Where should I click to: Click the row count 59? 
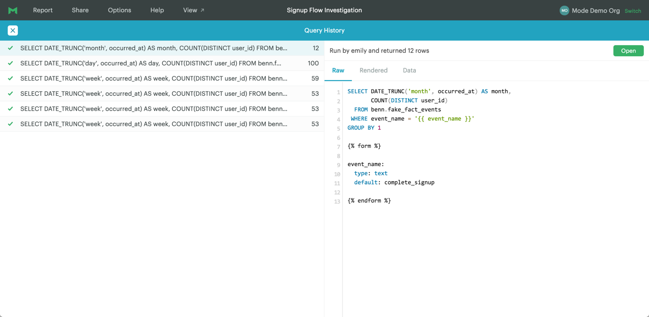click(x=315, y=78)
